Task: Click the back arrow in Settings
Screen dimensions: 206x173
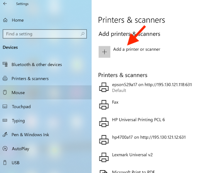Action: 5,4
